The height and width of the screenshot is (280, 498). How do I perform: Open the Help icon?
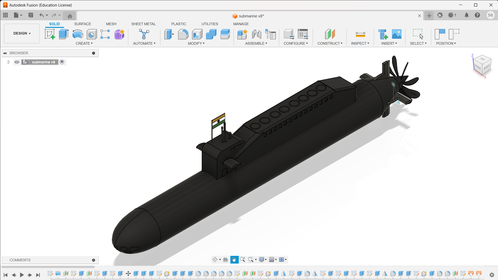pyautogui.click(x=477, y=15)
